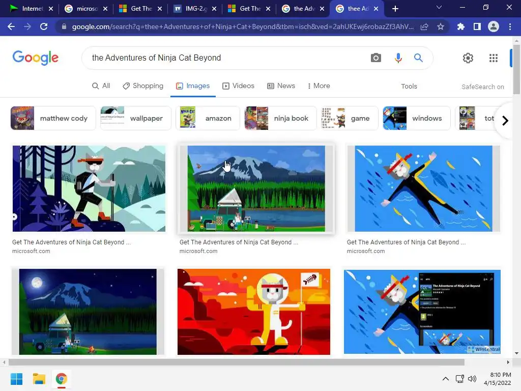Click the lock icon in address bar

point(64,26)
